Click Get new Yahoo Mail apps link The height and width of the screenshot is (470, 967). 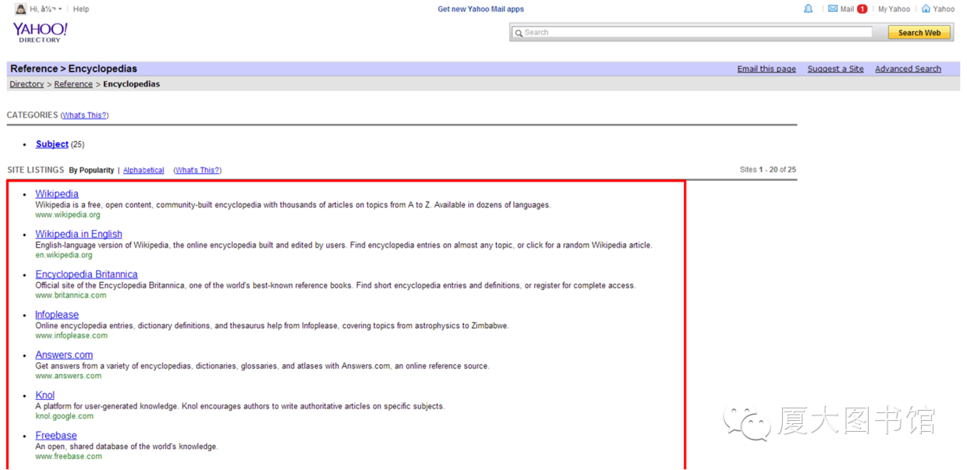[480, 9]
